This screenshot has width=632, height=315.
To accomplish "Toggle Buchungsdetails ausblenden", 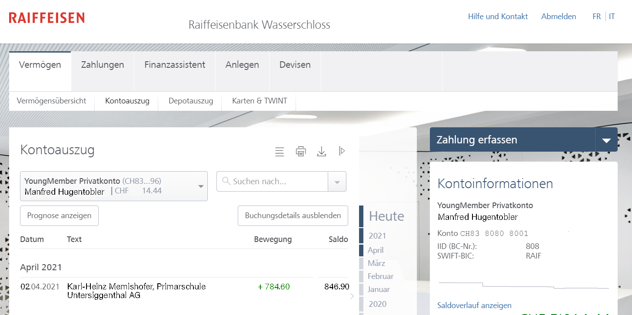I will [x=293, y=216].
